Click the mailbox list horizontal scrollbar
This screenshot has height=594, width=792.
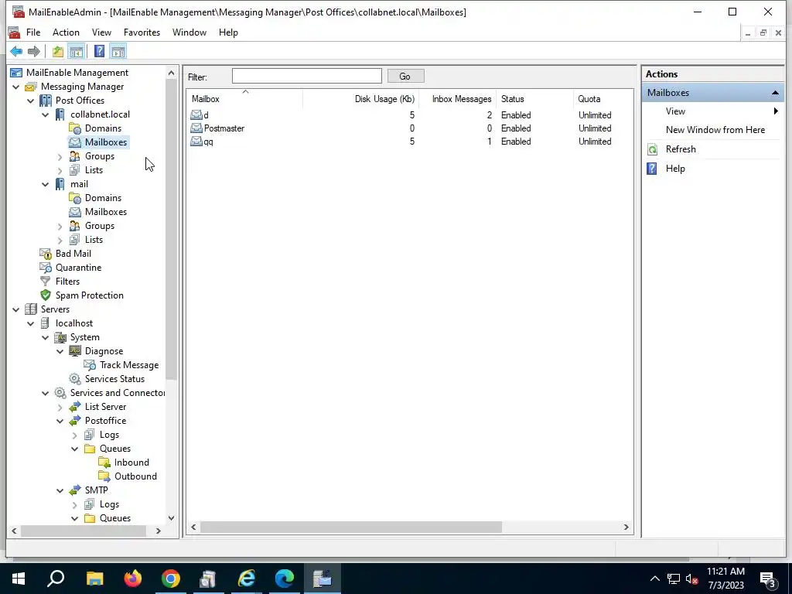coord(351,527)
